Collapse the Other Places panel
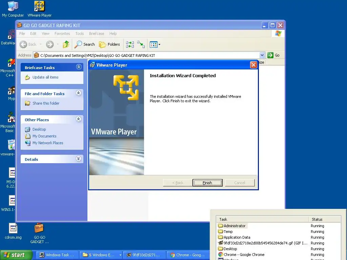 coord(79,119)
